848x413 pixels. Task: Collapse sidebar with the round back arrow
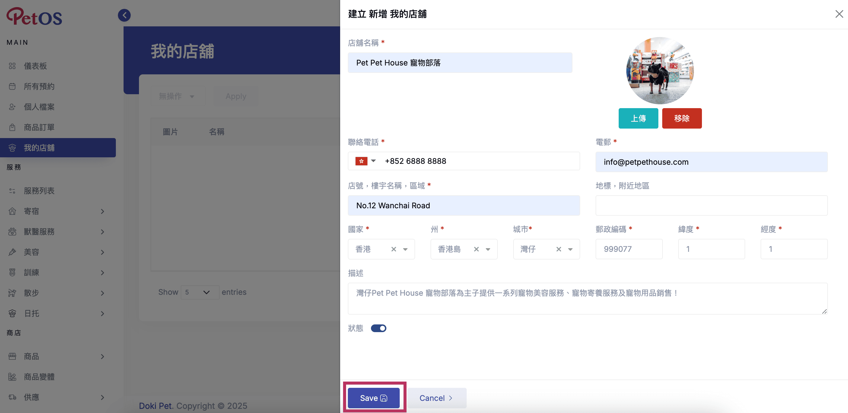click(x=124, y=15)
